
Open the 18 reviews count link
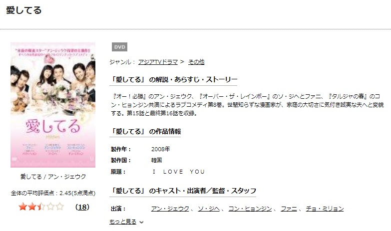[82, 207]
